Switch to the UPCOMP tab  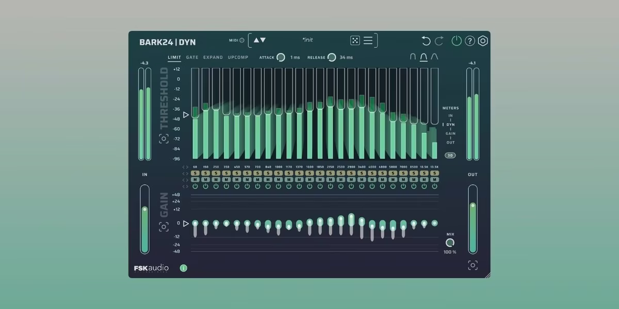pyautogui.click(x=238, y=58)
